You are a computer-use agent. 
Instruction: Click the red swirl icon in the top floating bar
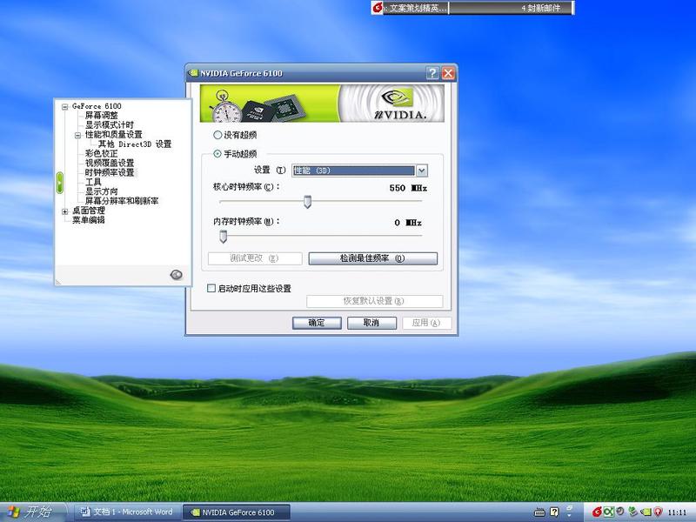click(x=378, y=7)
